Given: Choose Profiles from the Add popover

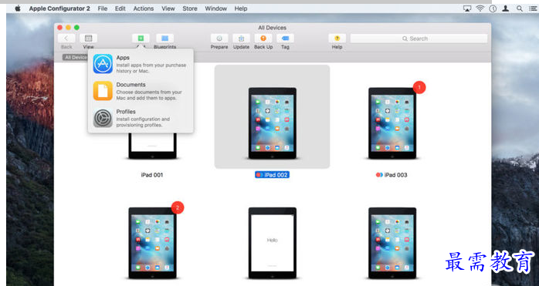Looking at the screenshot, I should pyautogui.click(x=141, y=118).
